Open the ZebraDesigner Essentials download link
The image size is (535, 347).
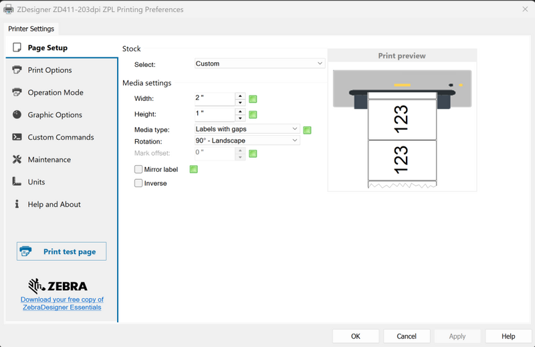pos(62,304)
